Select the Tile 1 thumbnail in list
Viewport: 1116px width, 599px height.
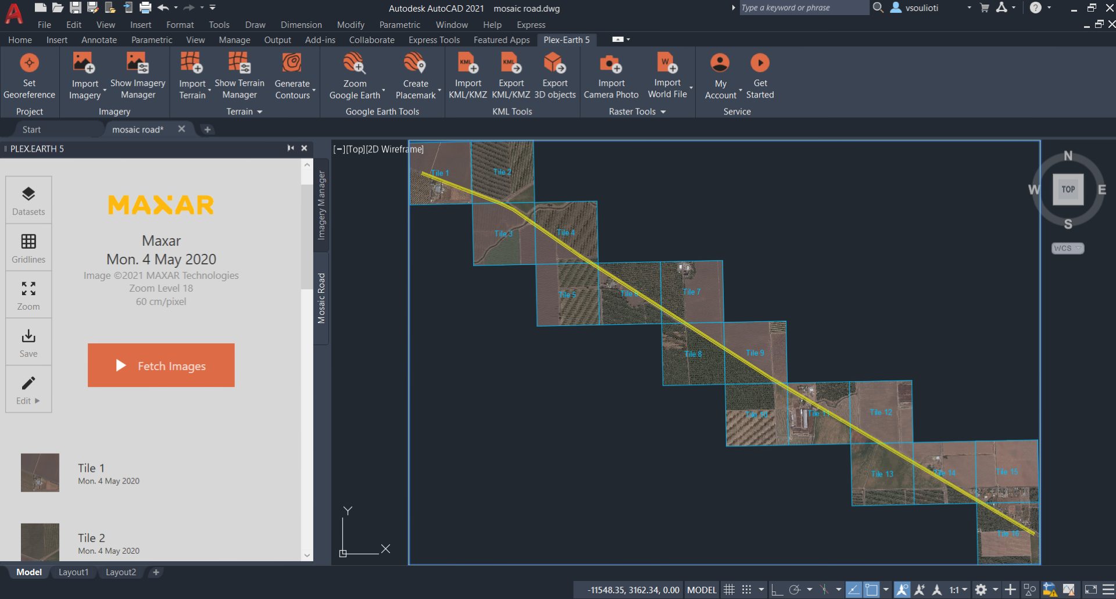40,473
